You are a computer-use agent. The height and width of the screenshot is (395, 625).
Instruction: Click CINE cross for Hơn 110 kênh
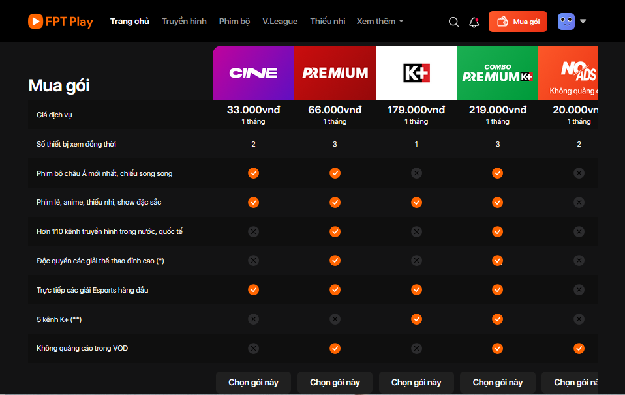coord(254,232)
